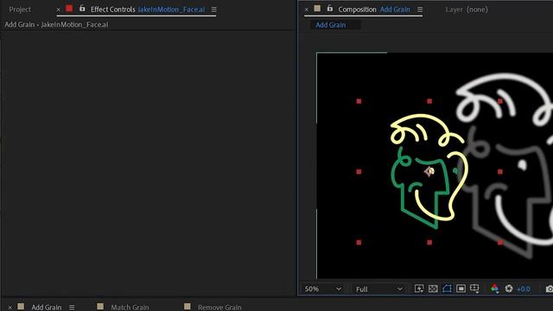Click the Composition panel tan label swatch
This screenshot has width=553, height=311.
(x=317, y=8)
